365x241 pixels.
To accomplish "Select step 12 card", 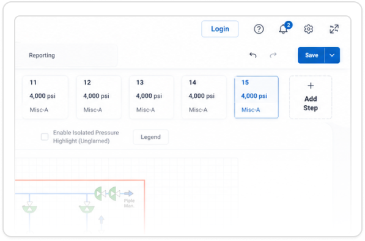I will 99,97.
